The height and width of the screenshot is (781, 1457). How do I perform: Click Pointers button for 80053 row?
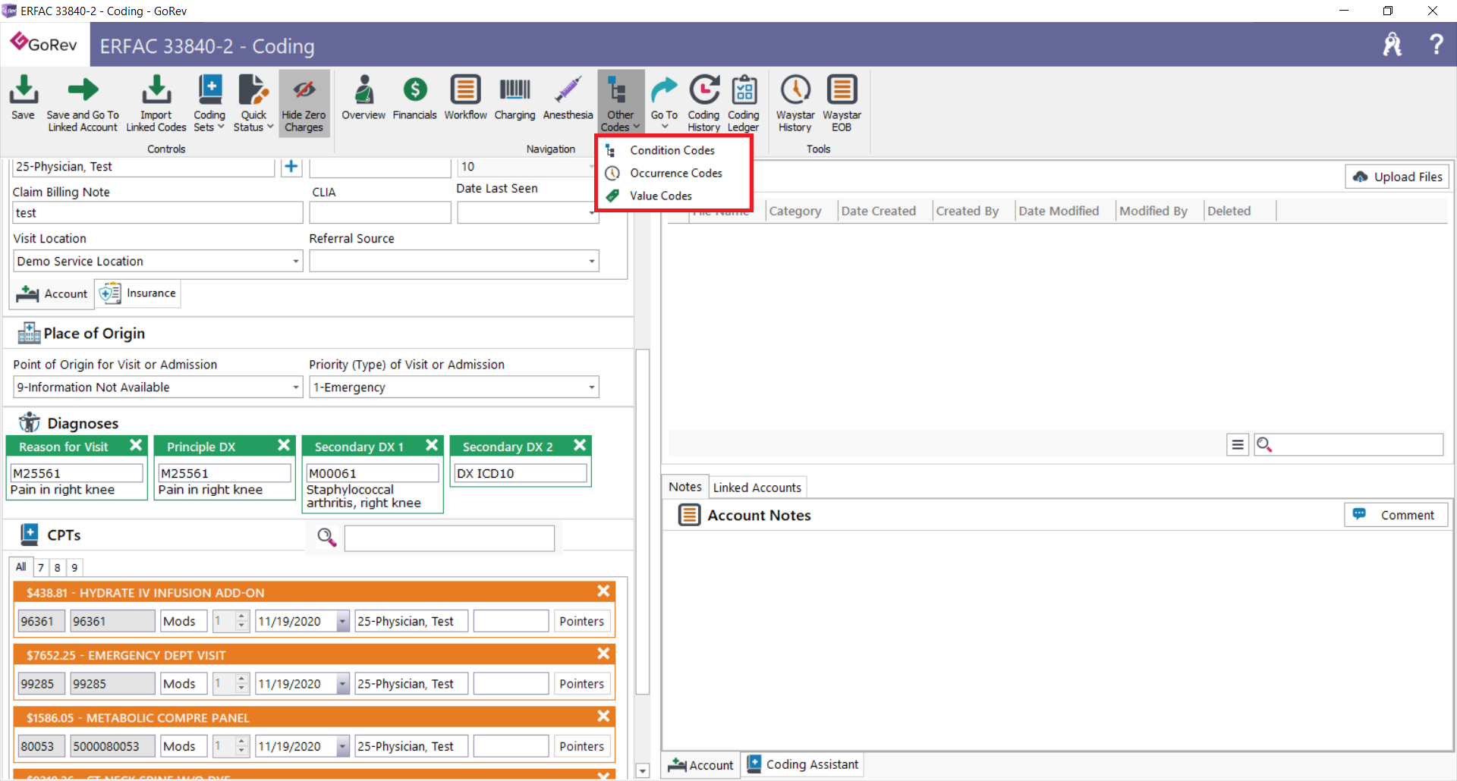click(581, 746)
